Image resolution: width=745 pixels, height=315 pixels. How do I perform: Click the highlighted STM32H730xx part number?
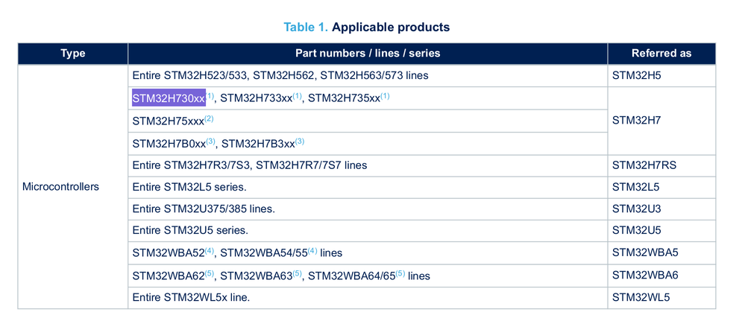(169, 98)
